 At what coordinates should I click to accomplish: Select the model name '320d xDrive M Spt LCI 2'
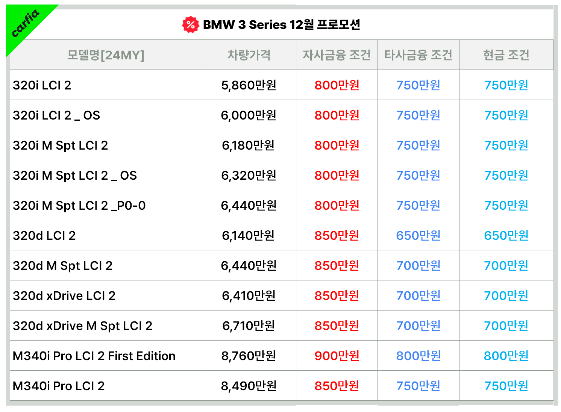point(83,326)
